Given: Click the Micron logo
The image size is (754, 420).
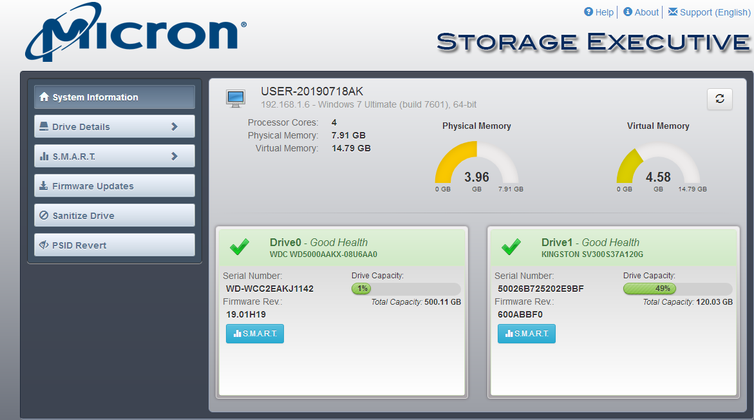Looking at the screenshot, I should tap(136, 32).
